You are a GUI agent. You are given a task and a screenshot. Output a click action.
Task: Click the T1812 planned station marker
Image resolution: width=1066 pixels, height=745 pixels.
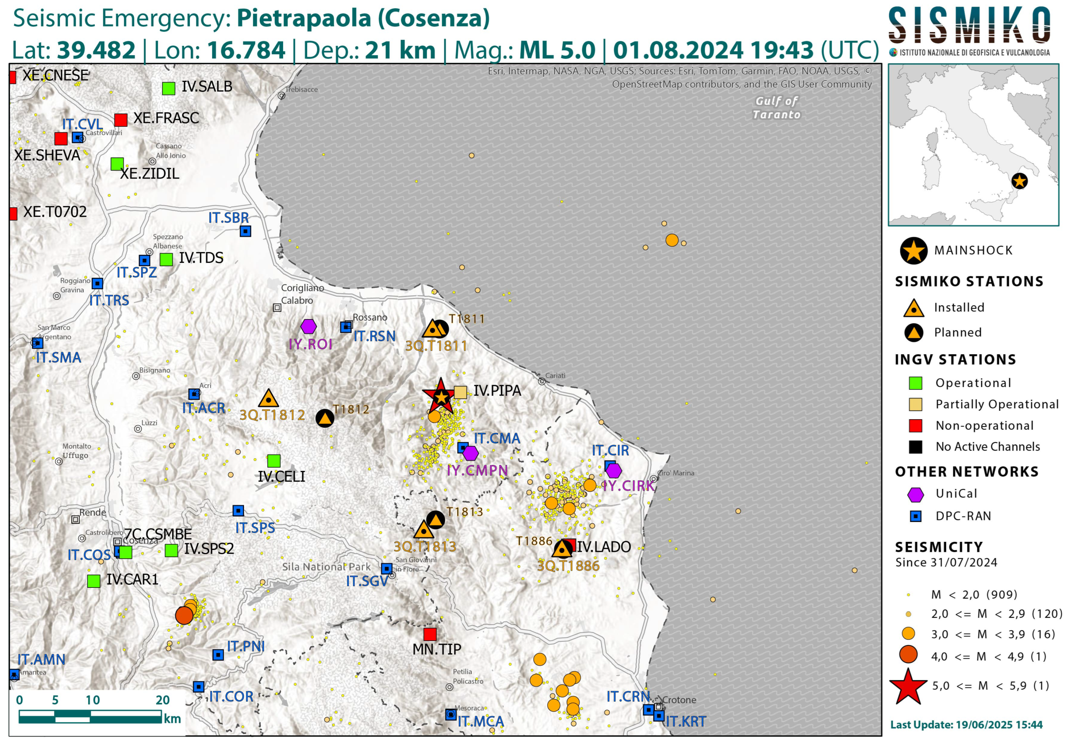pyautogui.click(x=325, y=418)
